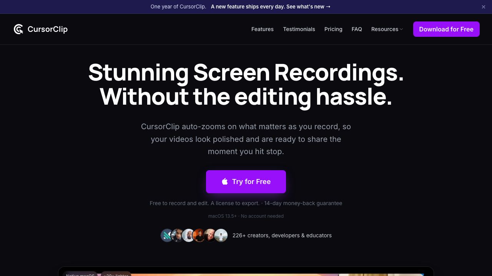This screenshot has height=276, width=492.
Task: Dismiss the announcement banner with the X
Action: 484,7
